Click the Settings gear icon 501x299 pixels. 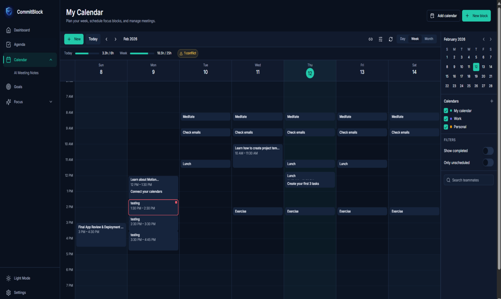coord(9,293)
